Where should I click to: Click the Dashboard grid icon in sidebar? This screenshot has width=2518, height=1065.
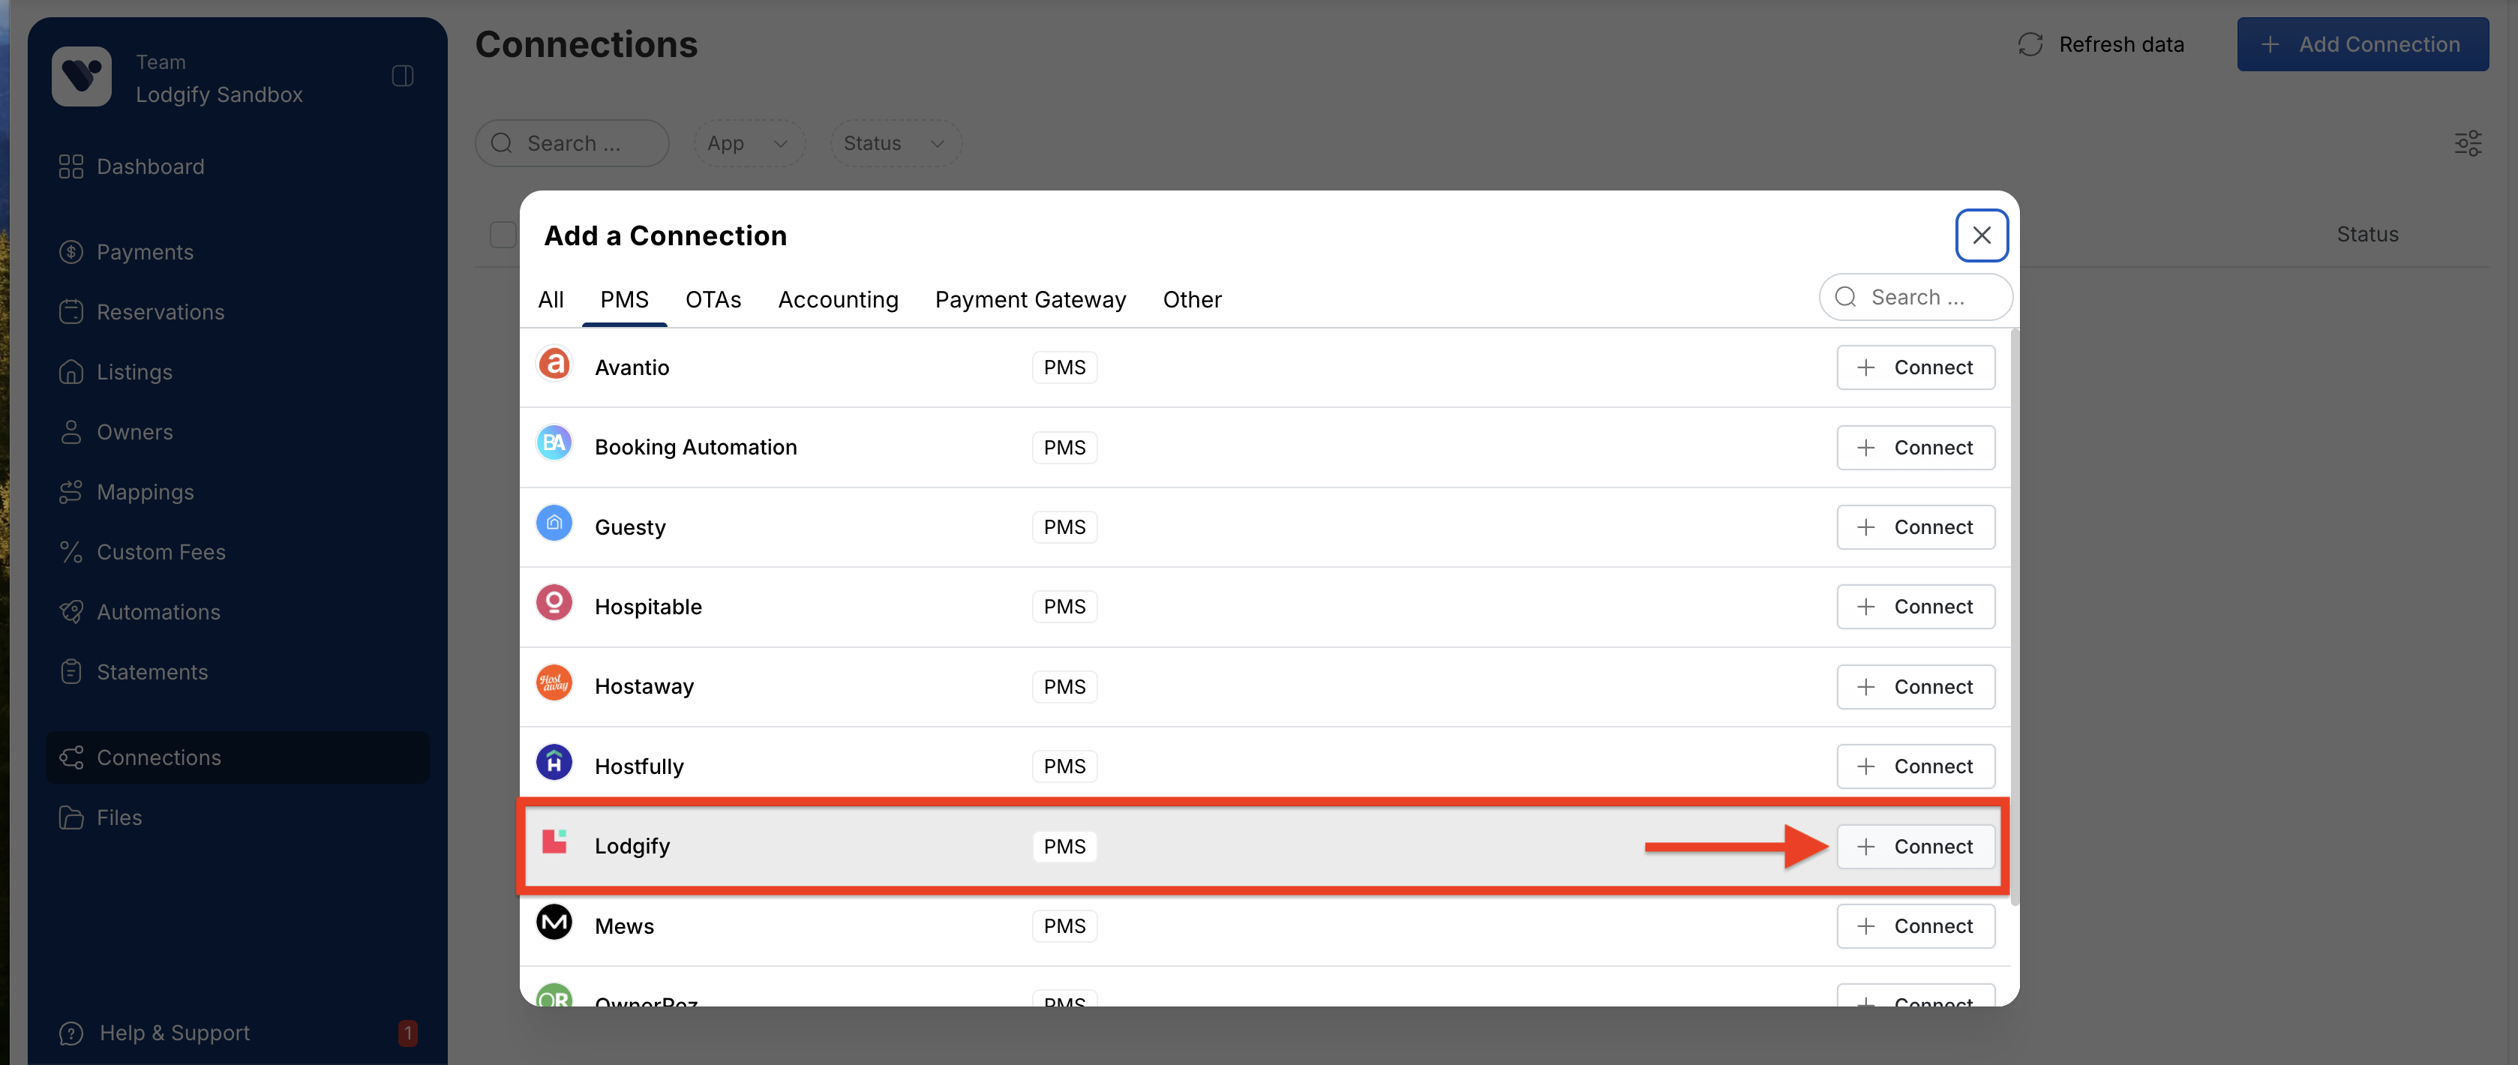[71, 167]
